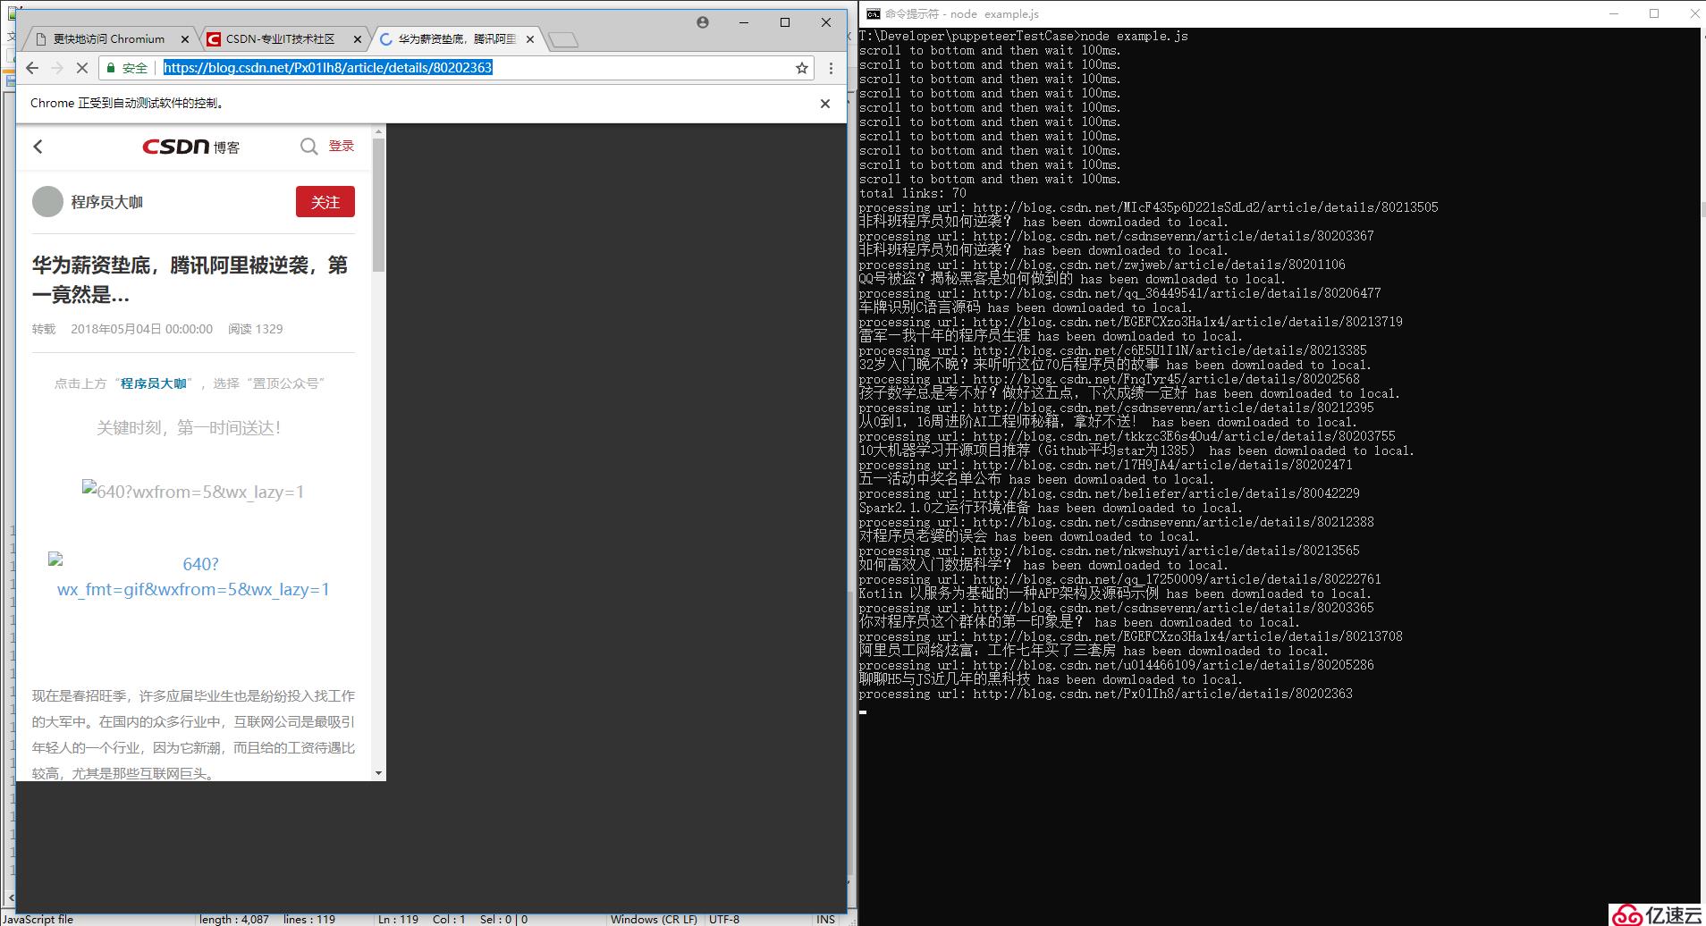Click the article title 华为薪资垫底

[190, 280]
